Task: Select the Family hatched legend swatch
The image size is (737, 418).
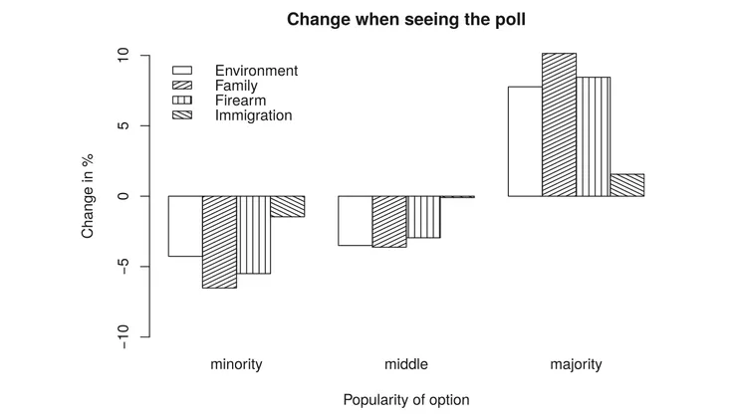Action: [x=182, y=86]
